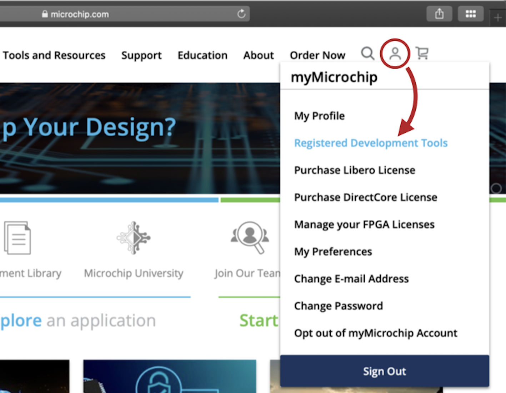The image size is (506, 393).
Task: Expand the About menu
Action: 259,55
